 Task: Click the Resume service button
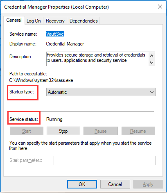click(138, 131)
